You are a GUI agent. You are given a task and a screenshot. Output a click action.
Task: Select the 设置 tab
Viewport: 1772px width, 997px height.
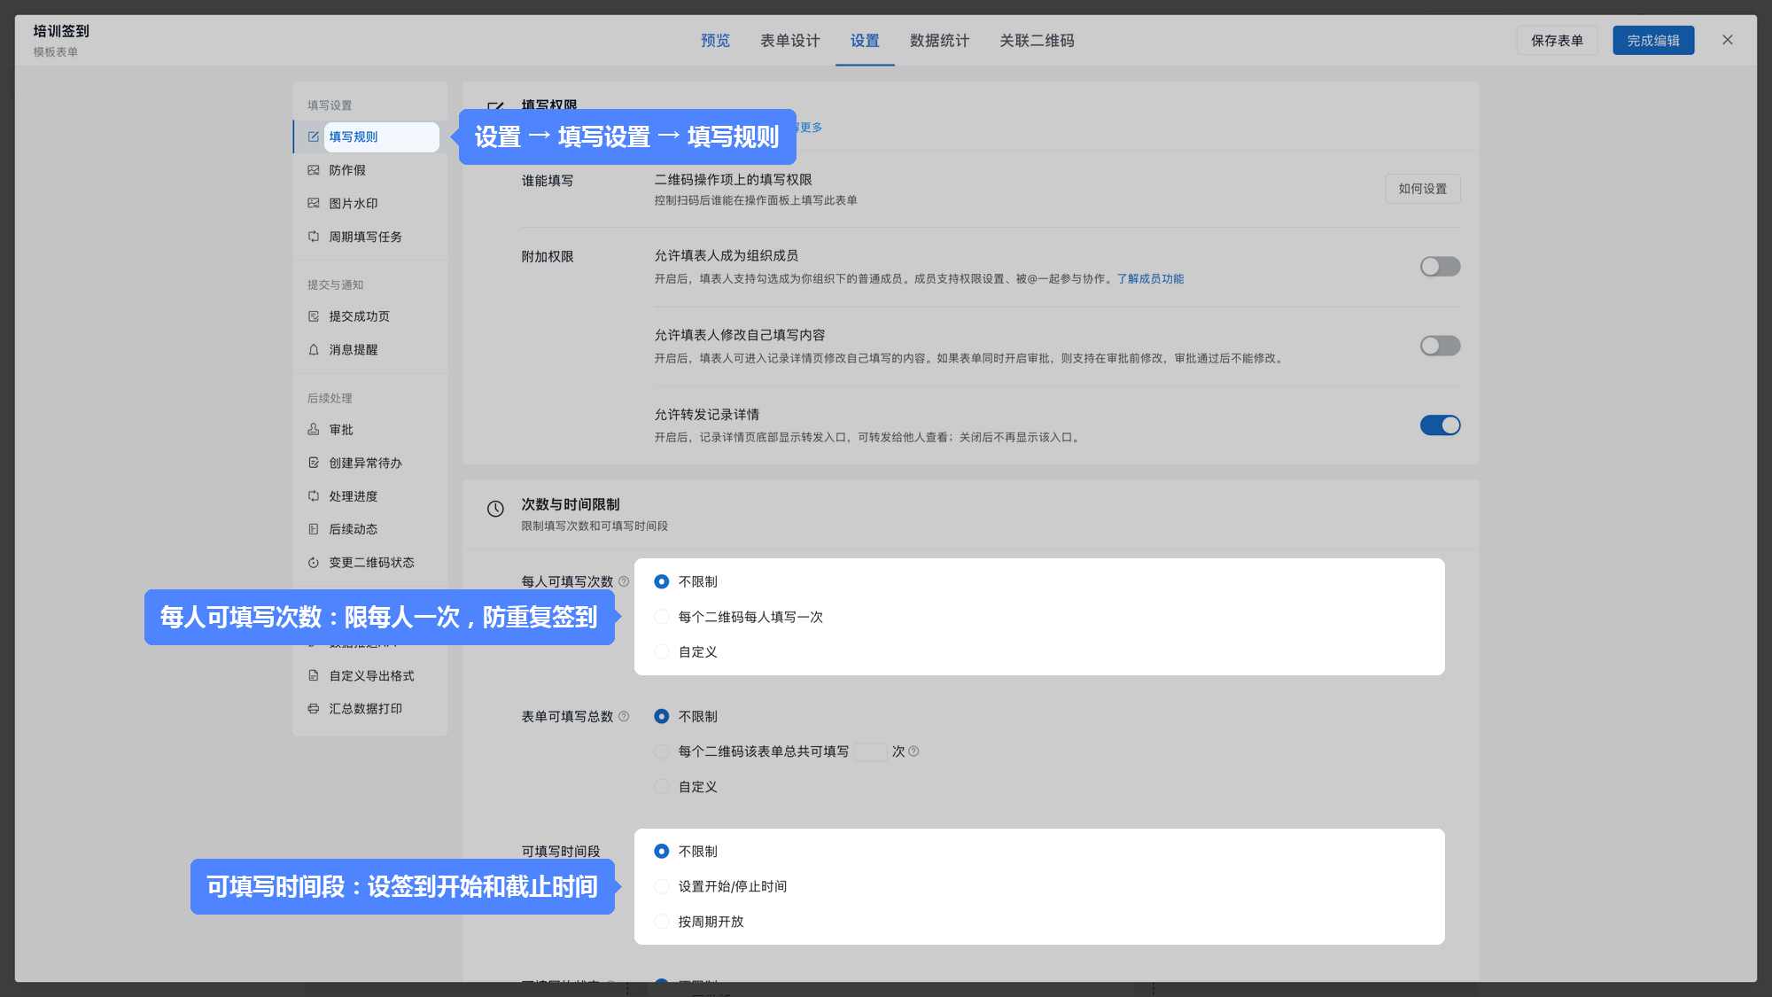(x=865, y=41)
